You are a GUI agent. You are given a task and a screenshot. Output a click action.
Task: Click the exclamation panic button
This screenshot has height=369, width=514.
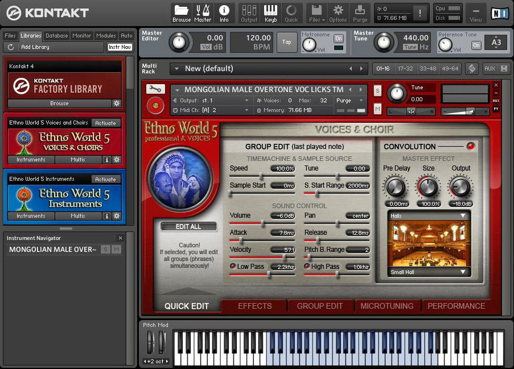click(420, 13)
